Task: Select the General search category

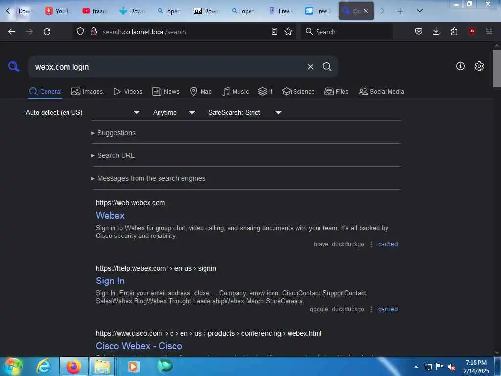Action: tap(45, 92)
